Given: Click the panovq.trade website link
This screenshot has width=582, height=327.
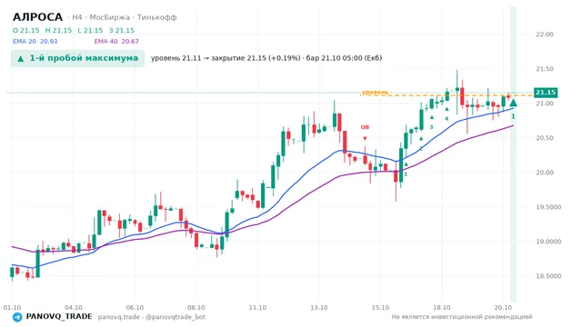Looking at the screenshot, I should click(119, 317).
